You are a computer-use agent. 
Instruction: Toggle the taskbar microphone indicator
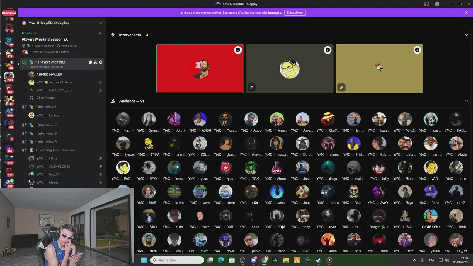422,260
